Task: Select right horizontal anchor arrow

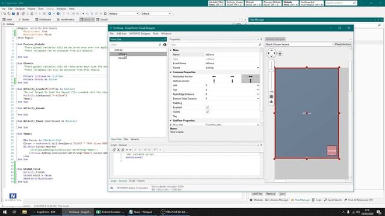Action: pos(232,77)
